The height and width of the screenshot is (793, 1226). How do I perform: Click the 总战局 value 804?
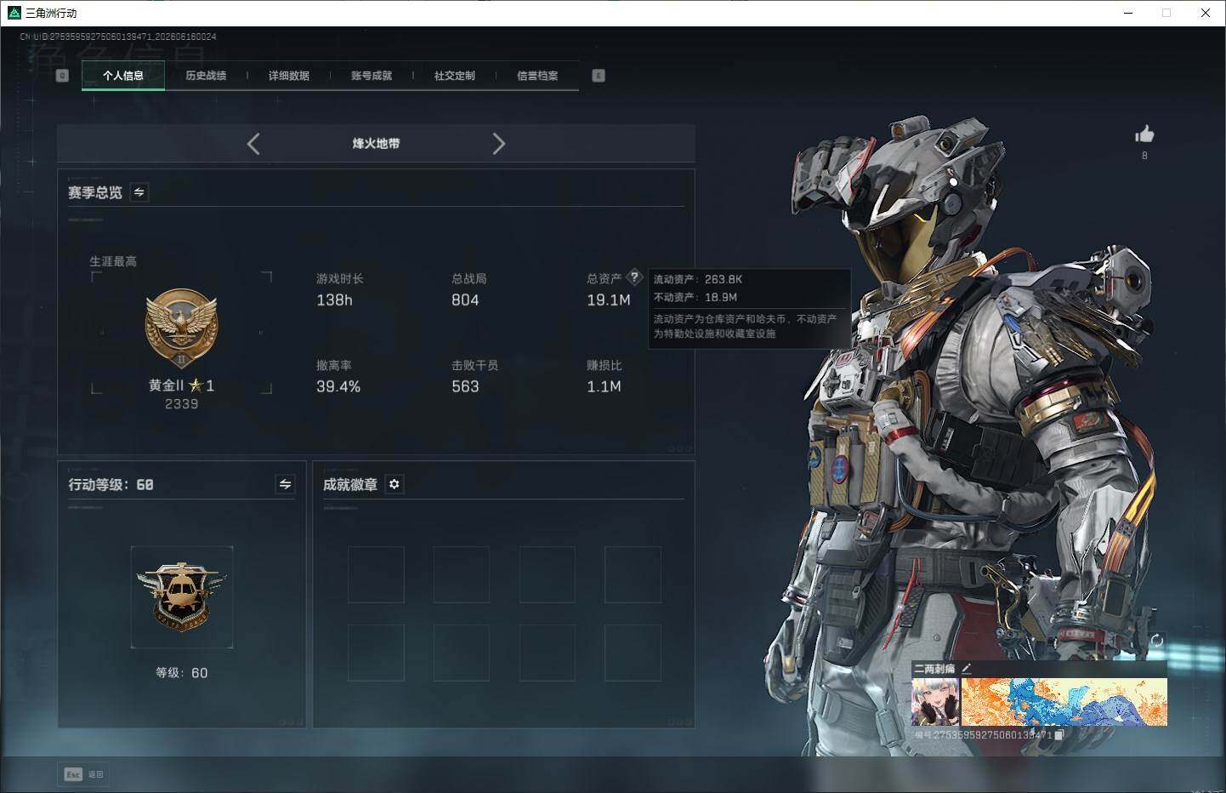coord(465,300)
